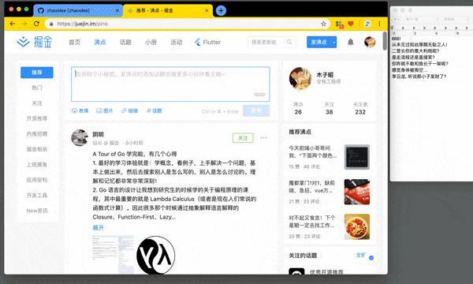The image size is (473, 284).
Task: Expand the post with 展开
Action: [98, 227]
